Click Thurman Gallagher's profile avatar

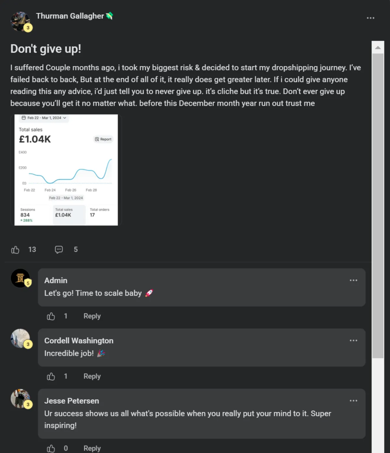20,21
